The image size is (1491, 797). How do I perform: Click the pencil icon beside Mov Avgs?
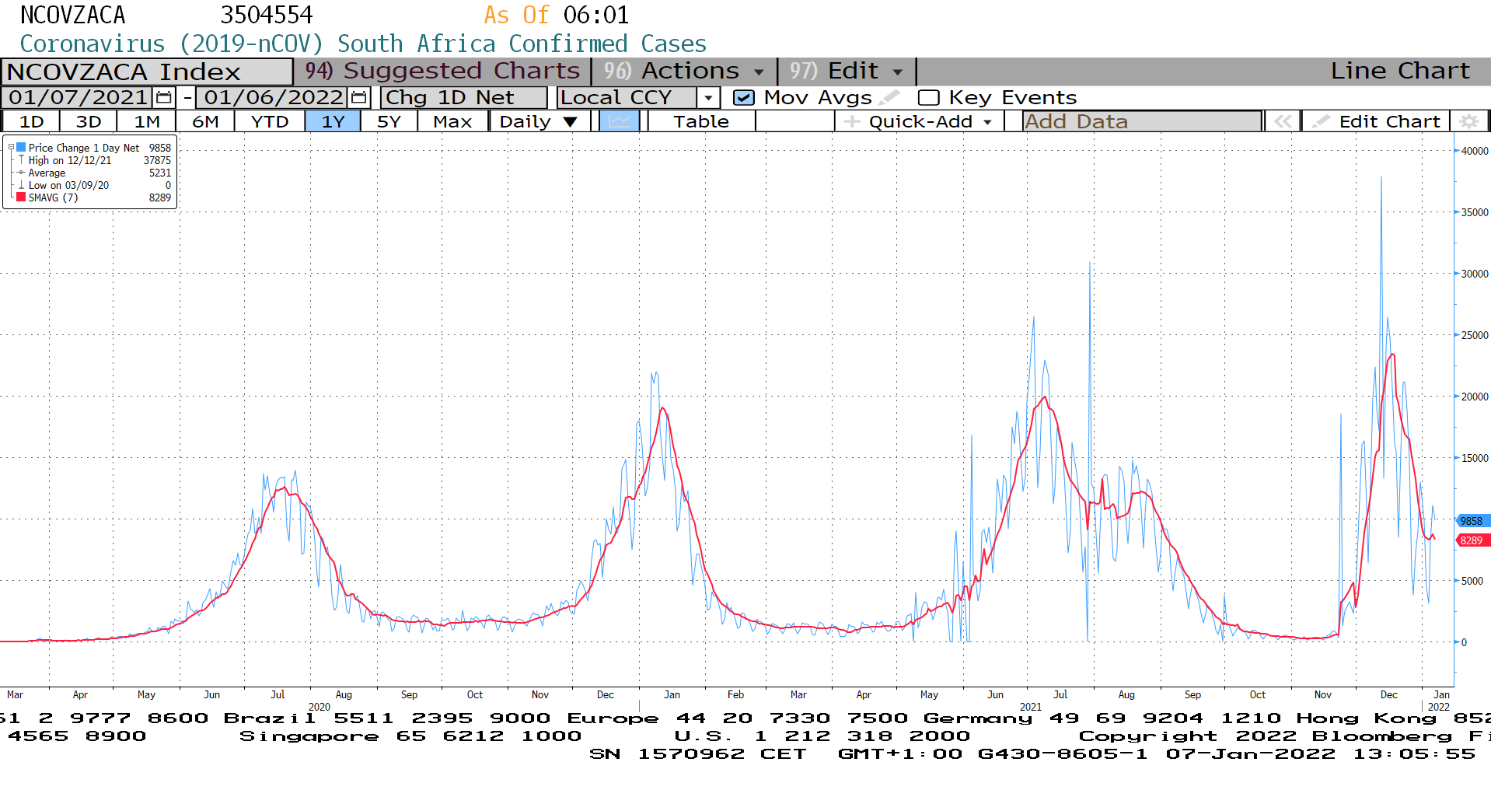coord(889,98)
